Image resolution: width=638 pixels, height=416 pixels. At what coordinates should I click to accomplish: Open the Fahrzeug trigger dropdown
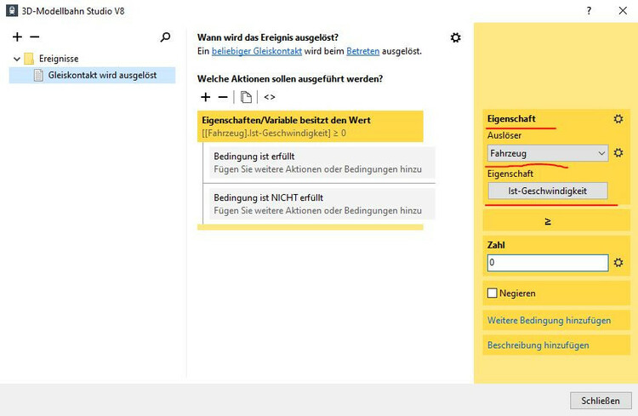(x=548, y=153)
